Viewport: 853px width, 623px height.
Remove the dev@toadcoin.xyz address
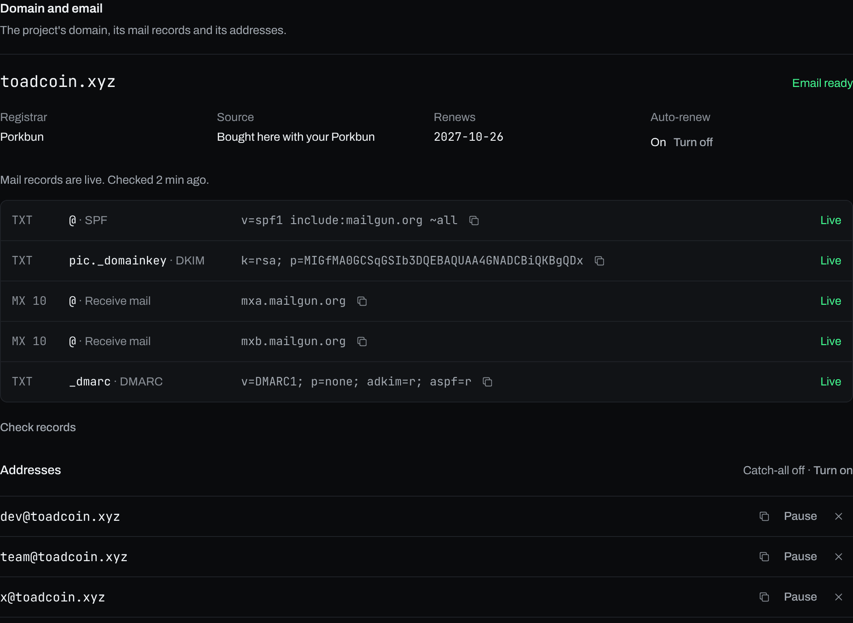pyautogui.click(x=839, y=516)
